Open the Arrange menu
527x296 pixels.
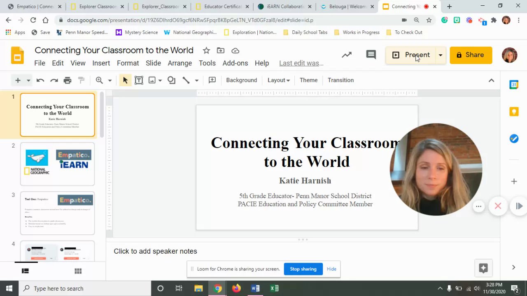(x=180, y=63)
